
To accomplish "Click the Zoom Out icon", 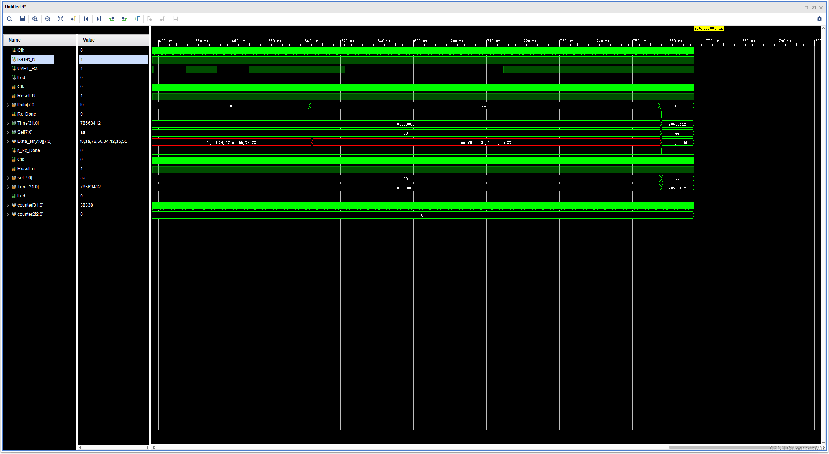I will pyautogui.click(x=48, y=19).
